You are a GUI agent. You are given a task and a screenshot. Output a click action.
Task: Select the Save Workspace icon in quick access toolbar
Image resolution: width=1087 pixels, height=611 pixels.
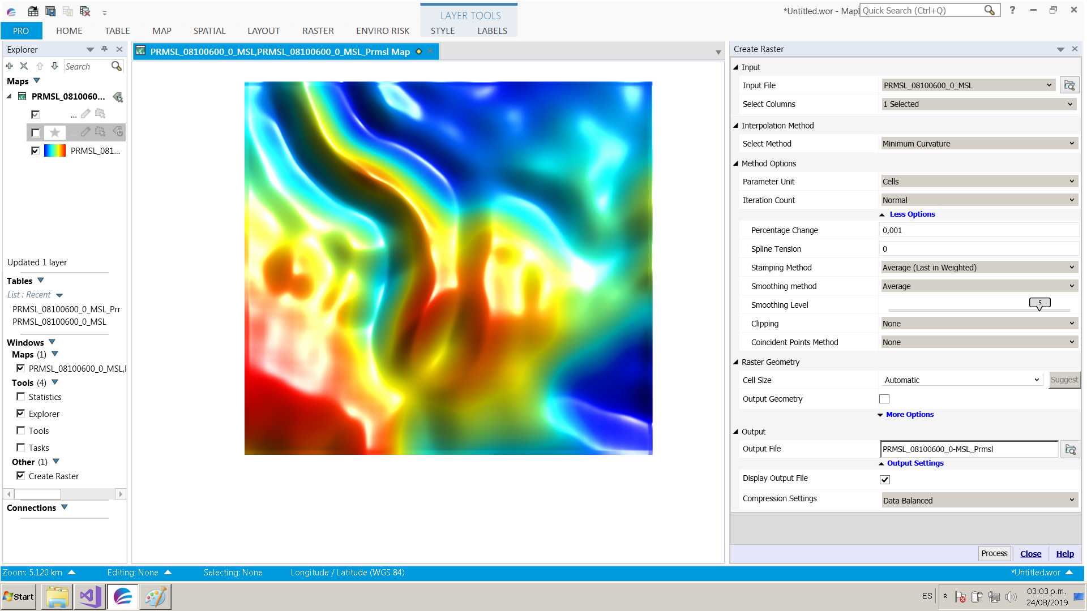pyautogui.click(x=50, y=11)
